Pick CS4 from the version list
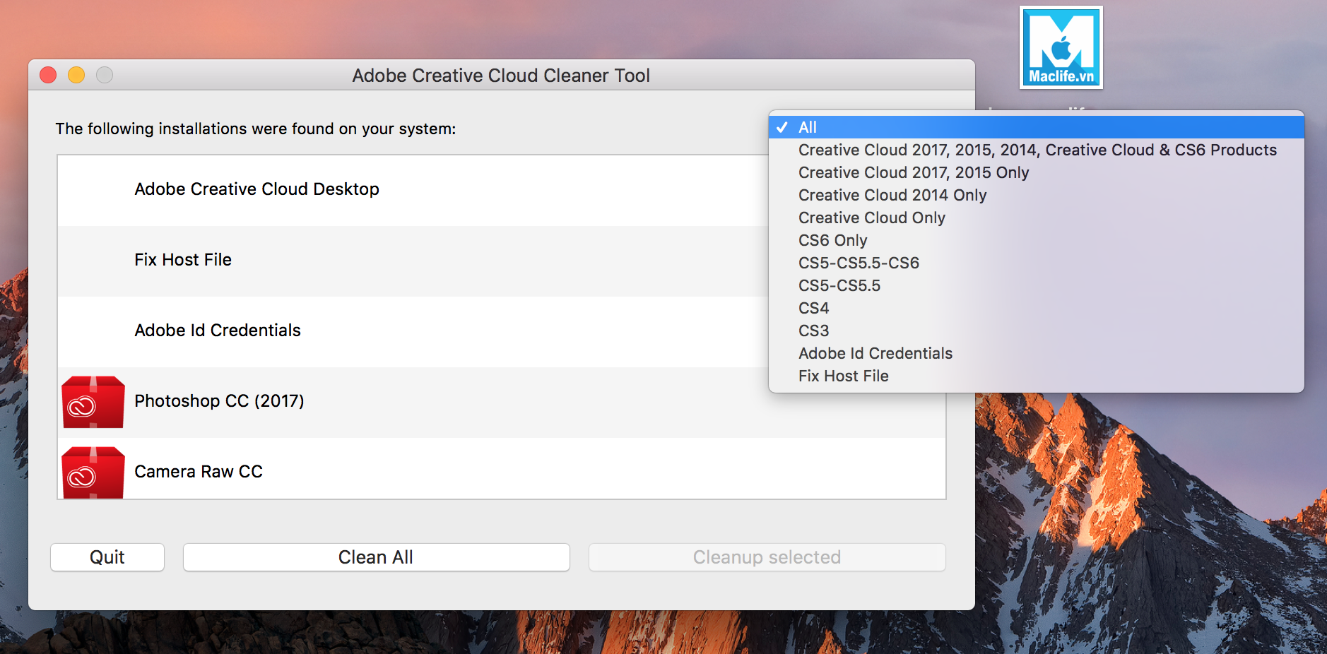Viewport: 1327px width, 654px height. coord(813,308)
